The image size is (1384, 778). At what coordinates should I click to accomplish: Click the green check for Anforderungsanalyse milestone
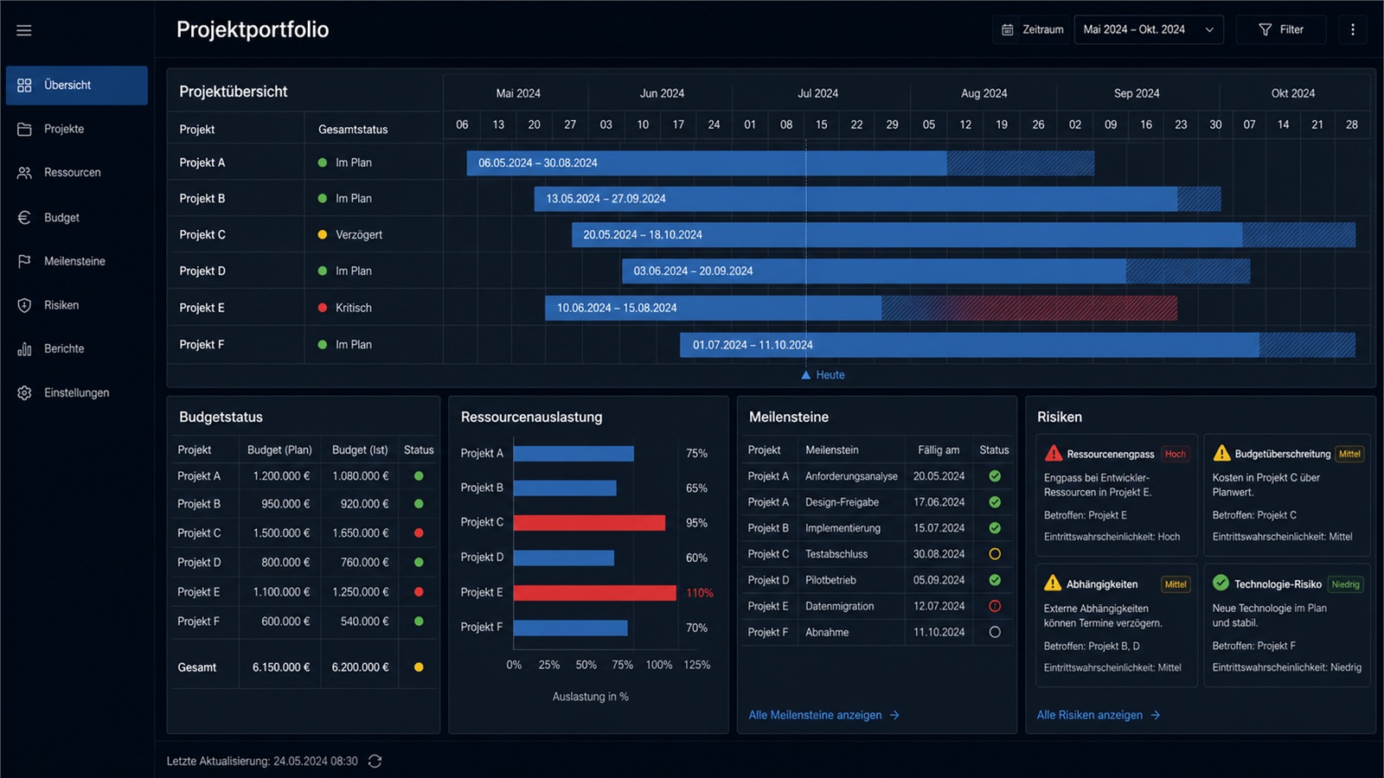coord(995,476)
